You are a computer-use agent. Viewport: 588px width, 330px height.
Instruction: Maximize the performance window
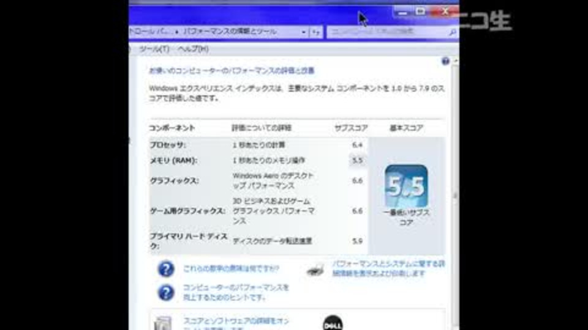(x=420, y=12)
